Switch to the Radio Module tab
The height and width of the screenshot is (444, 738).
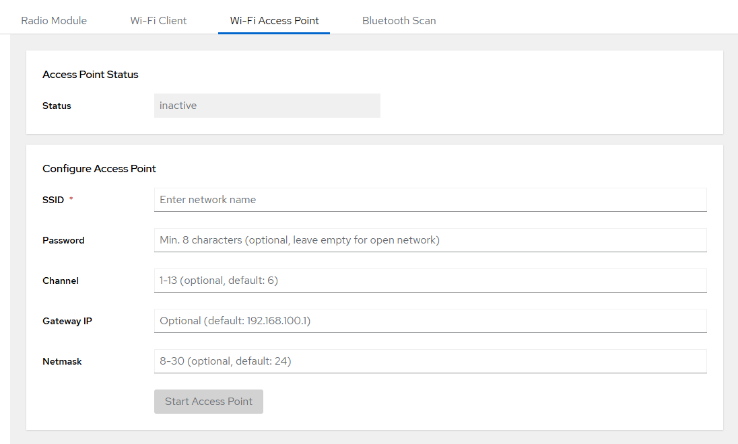(54, 20)
